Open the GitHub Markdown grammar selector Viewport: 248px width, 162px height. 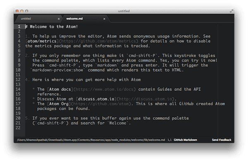[x=185, y=140]
